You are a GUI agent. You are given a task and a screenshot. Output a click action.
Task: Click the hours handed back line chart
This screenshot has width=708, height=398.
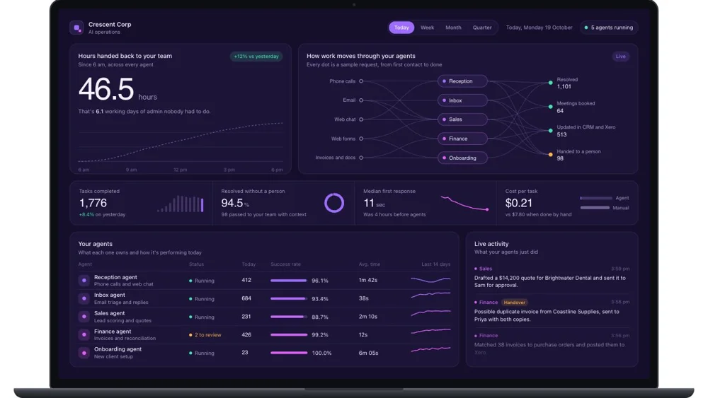click(181, 142)
